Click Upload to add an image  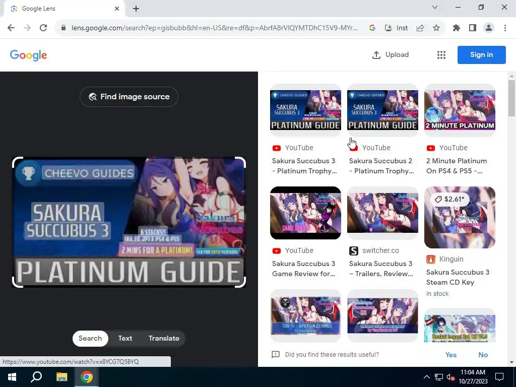(x=391, y=54)
